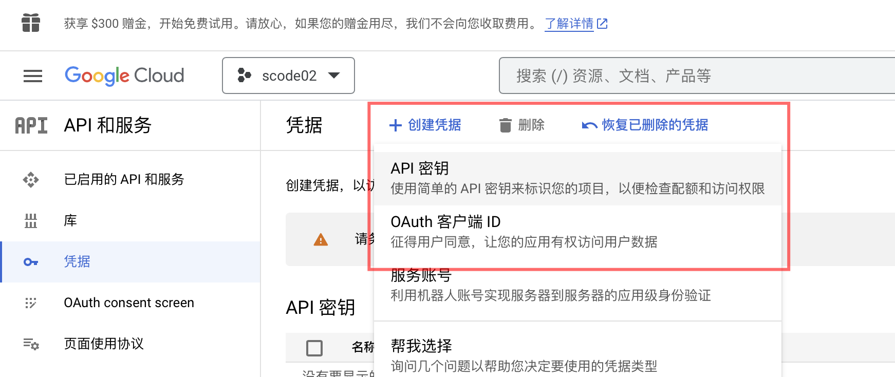Click the key icon next to 凭据
The width and height of the screenshot is (895, 377).
[31, 262]
